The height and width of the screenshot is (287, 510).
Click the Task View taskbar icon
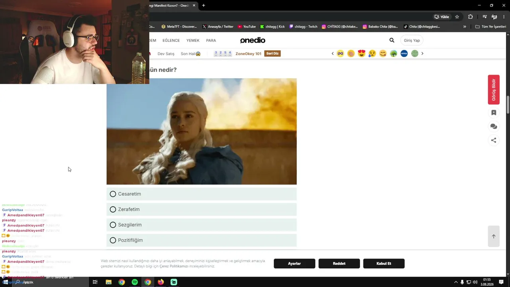tap(95, 282)
